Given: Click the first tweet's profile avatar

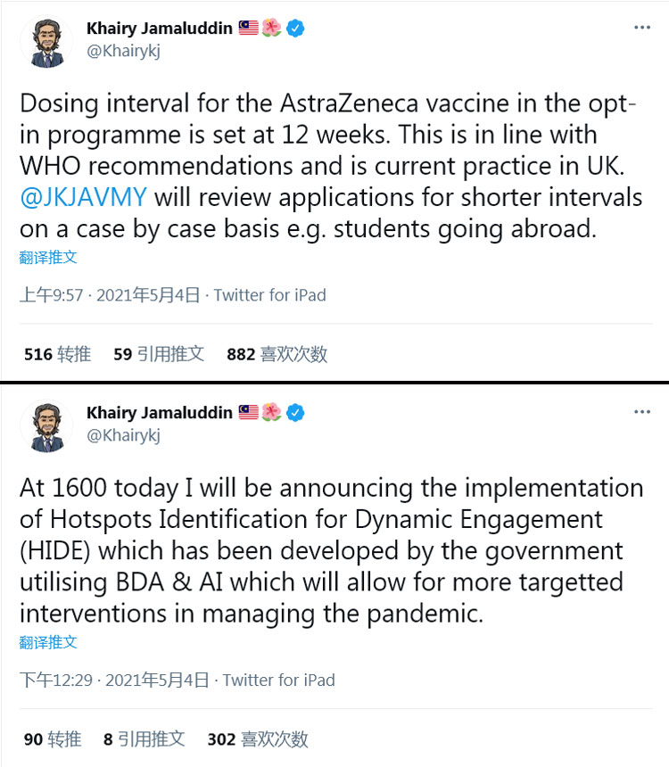Looking at the screenshot, I should tap(47, 42).
